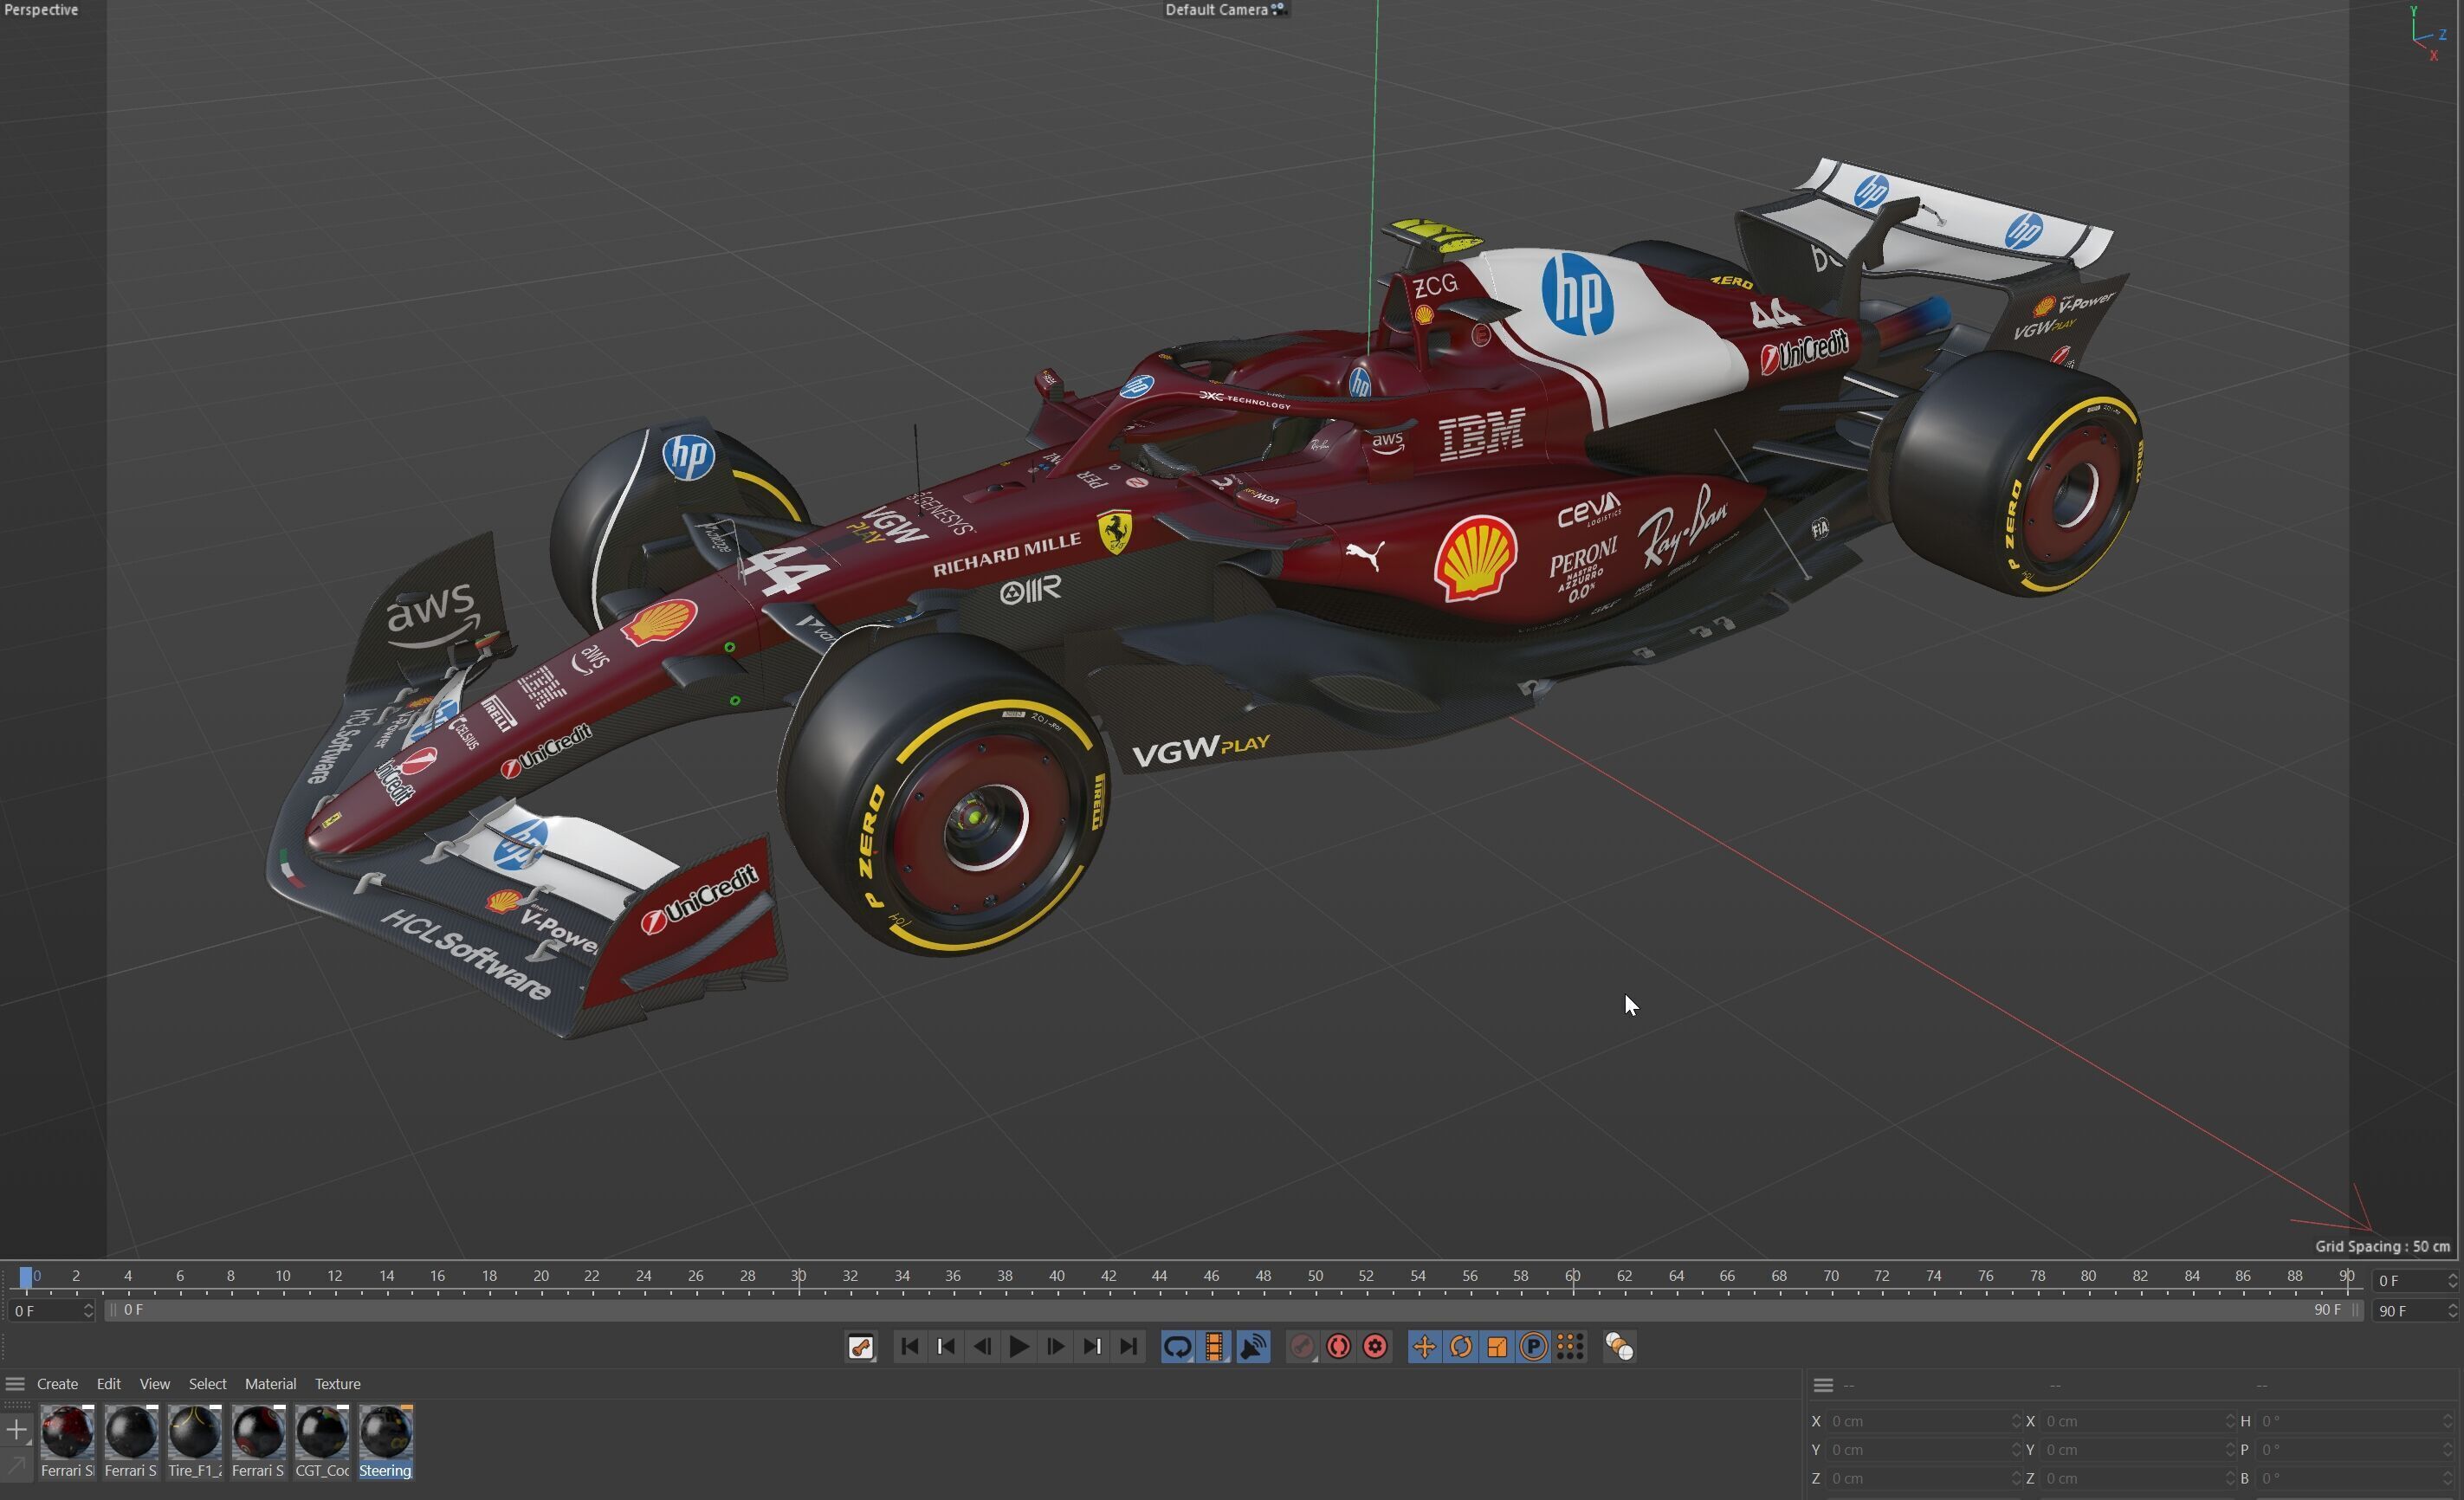The height and width of the screenshot is (1500, 2464).
Task: Click frame 44 on timeline ruler
Action: pyautogui.click(x=1160, y=1277)
